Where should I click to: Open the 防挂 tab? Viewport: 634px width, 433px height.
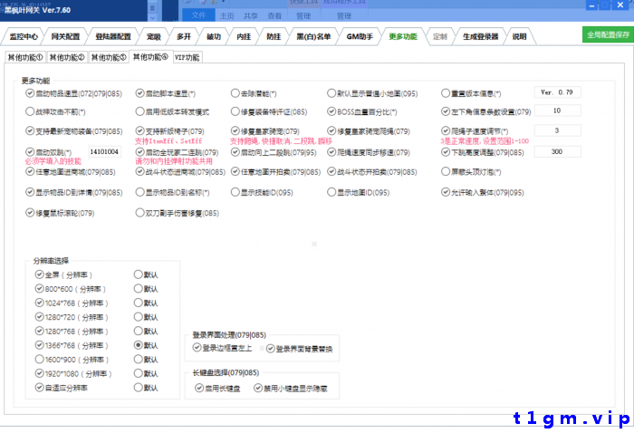click(274, 37)
